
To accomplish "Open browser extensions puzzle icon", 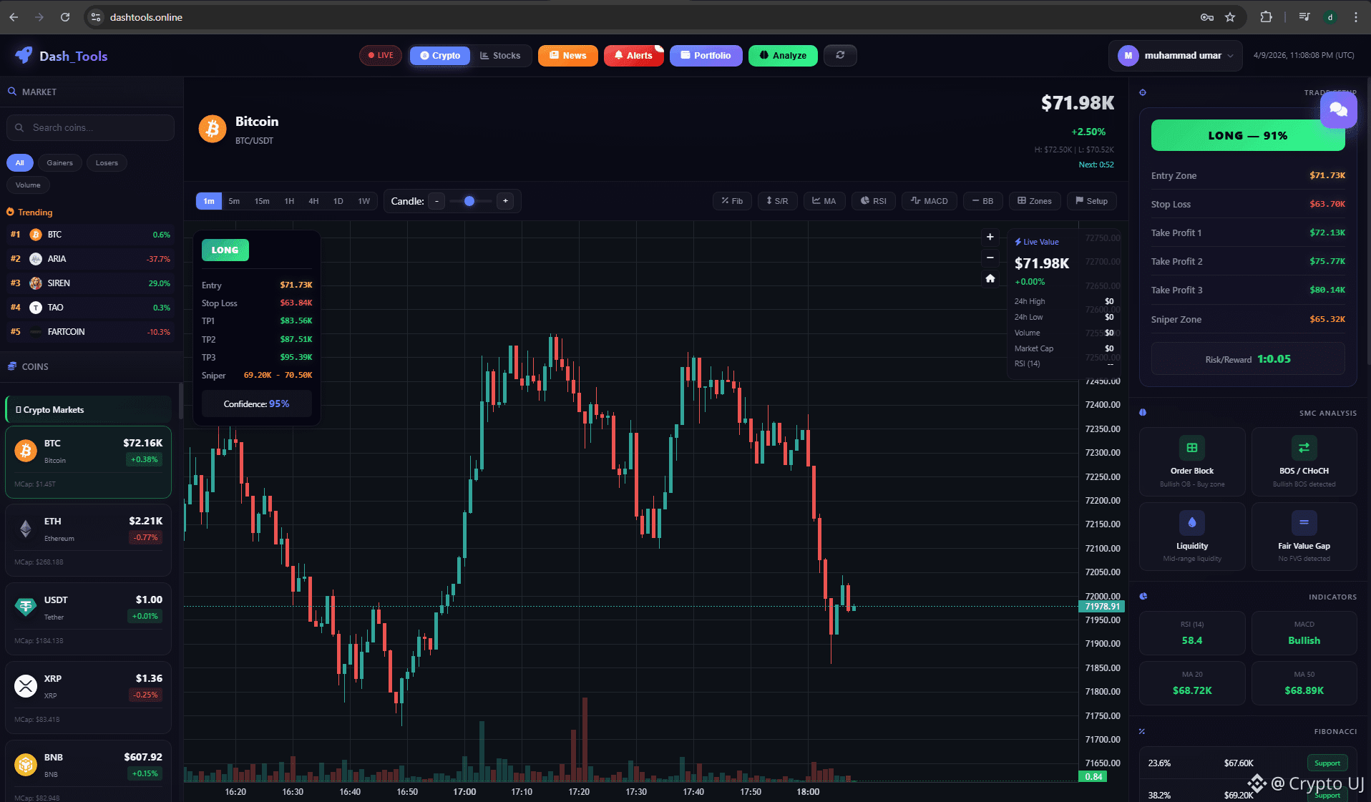I will point(1266,17).
